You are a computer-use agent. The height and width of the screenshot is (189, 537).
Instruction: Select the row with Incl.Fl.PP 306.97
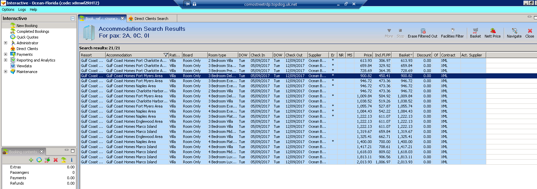(283, 61)
